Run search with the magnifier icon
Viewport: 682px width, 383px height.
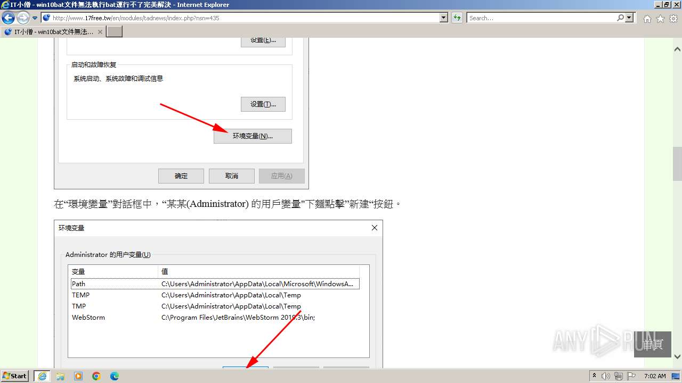point(621,18)
